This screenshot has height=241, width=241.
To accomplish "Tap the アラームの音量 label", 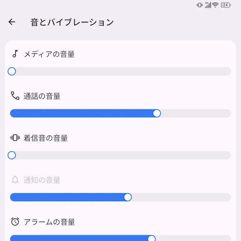I will tap(49, 222).
